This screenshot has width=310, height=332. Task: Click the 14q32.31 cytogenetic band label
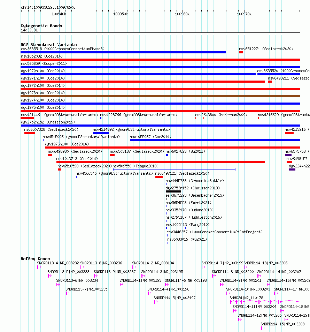pos(29,30)
